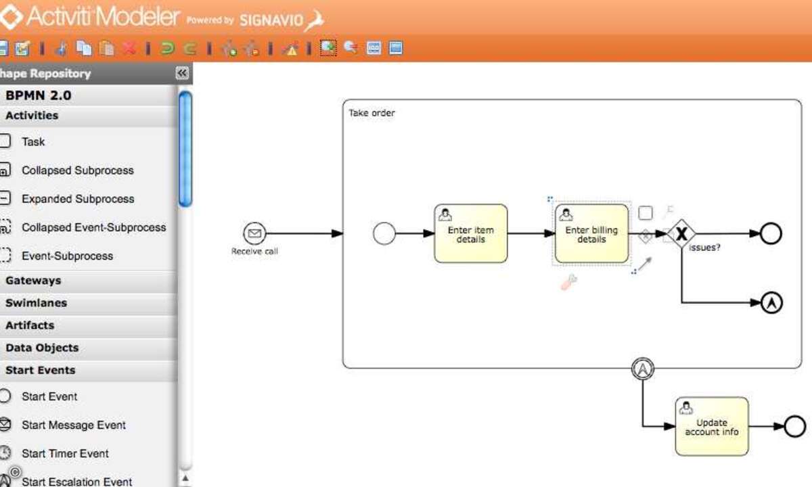The height and width of the screenshot is (487, 812).
Task: Click the red X Delete toolbar icon
Action: pos(129,48)
